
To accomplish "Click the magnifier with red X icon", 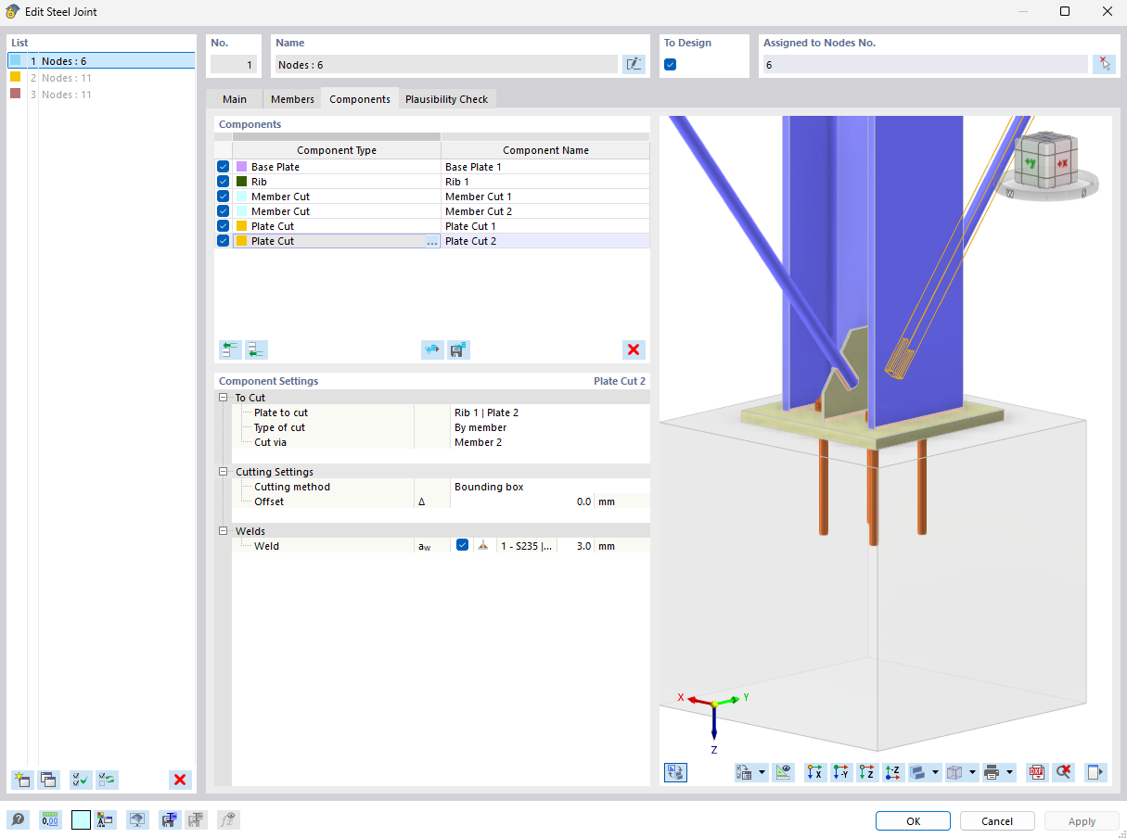I will pyautogui.click(x=1063, y=771).
